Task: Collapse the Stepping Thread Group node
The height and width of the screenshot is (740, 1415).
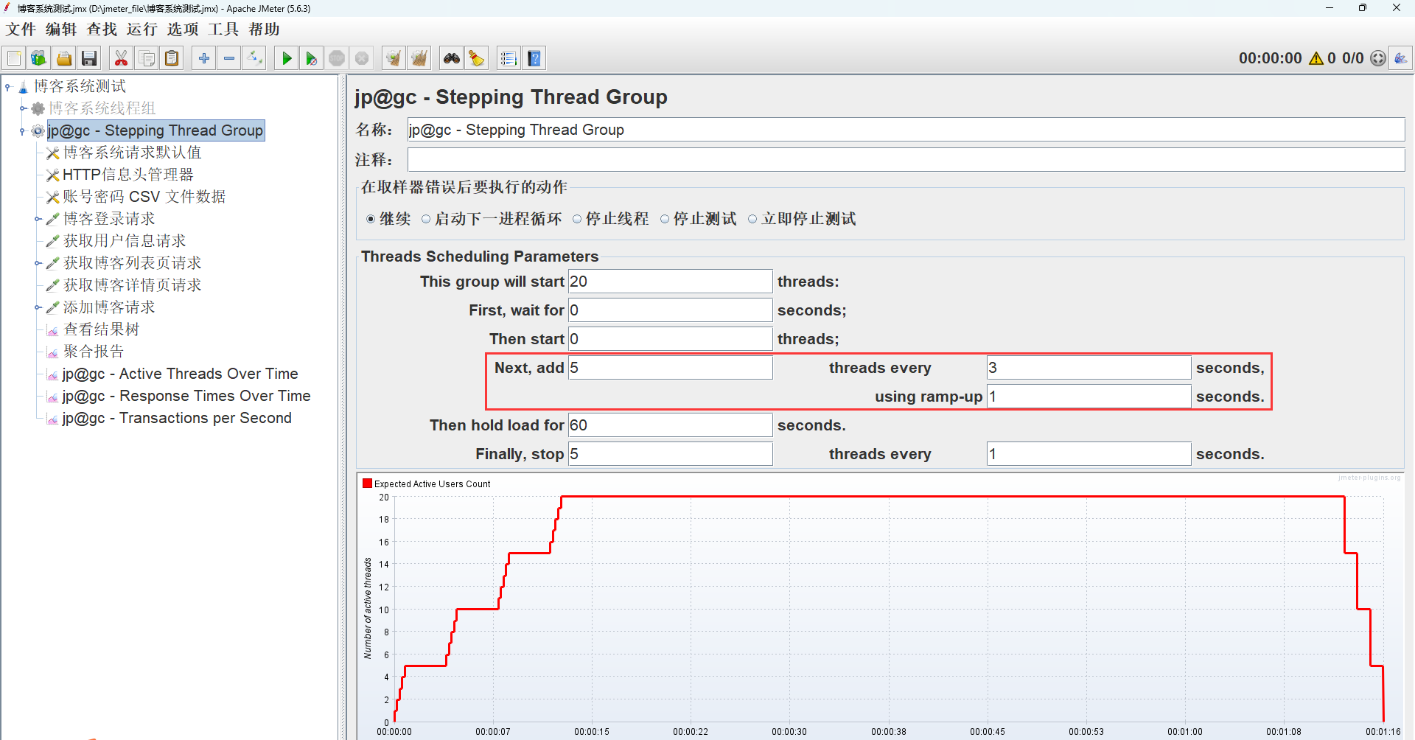Action: (23, 131)
